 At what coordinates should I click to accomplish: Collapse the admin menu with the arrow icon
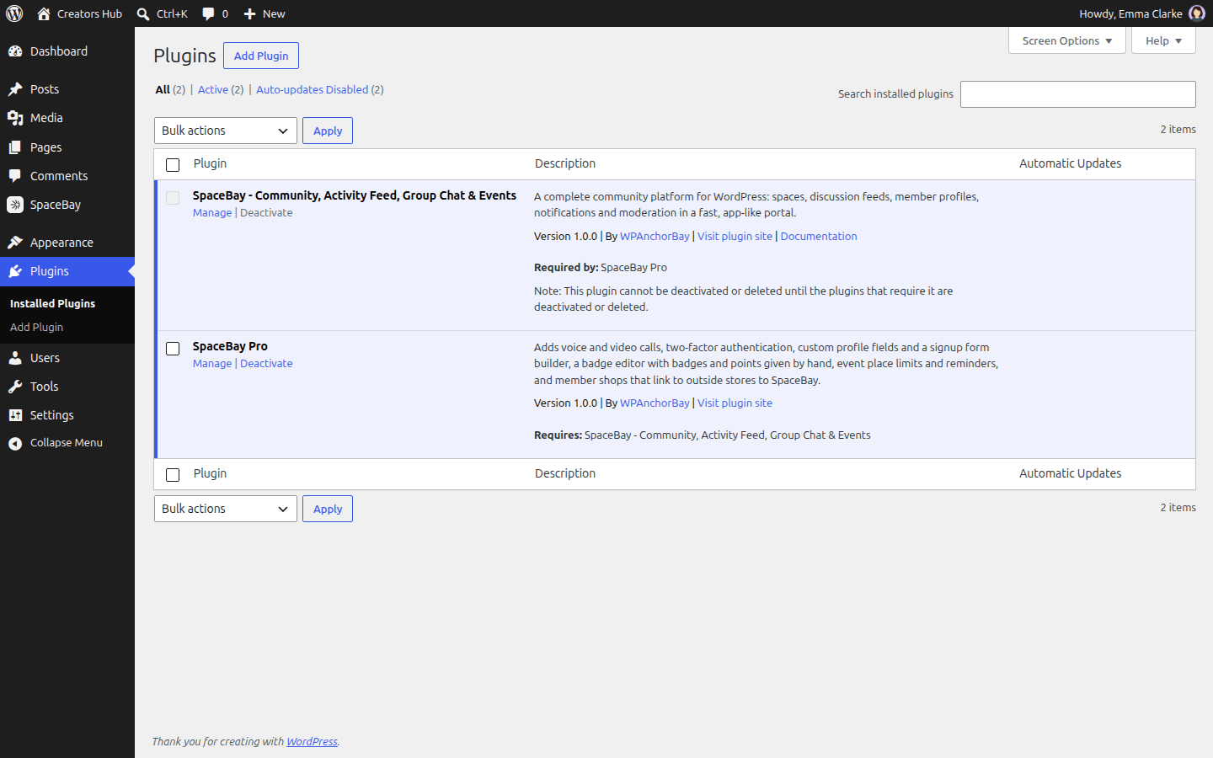[15, 443]
